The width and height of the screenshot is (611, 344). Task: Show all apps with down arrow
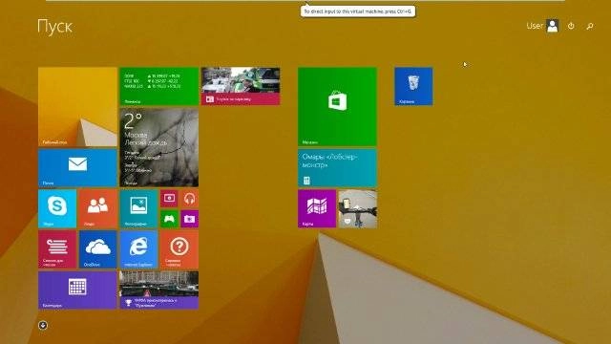pos(43,325)
